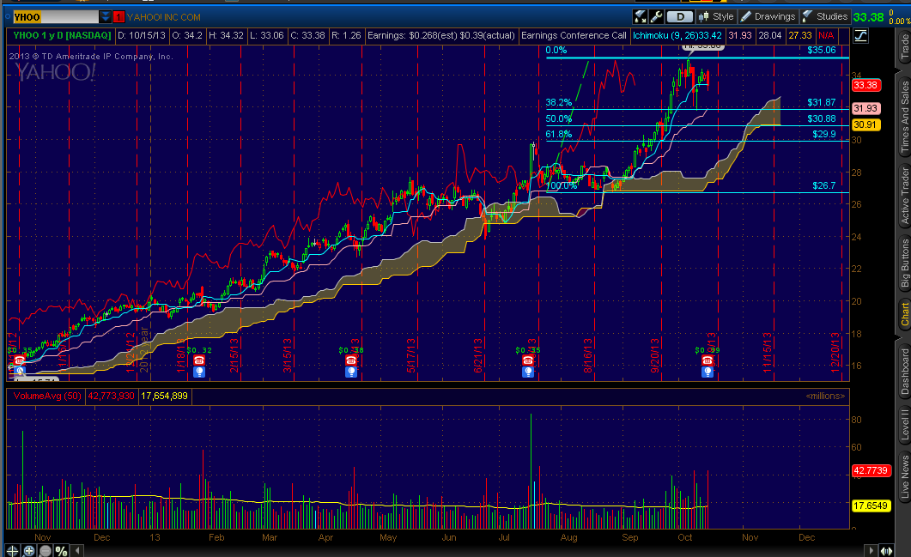Click the earnings phone icon near $0.38
This screenshot has height=557, width=911.
(x=350, y=361)
